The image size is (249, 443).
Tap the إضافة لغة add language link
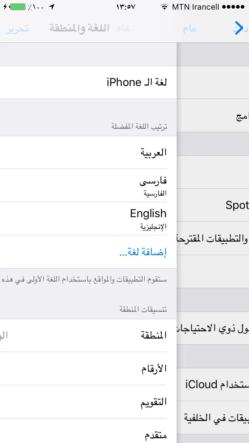tap(143, 252)
